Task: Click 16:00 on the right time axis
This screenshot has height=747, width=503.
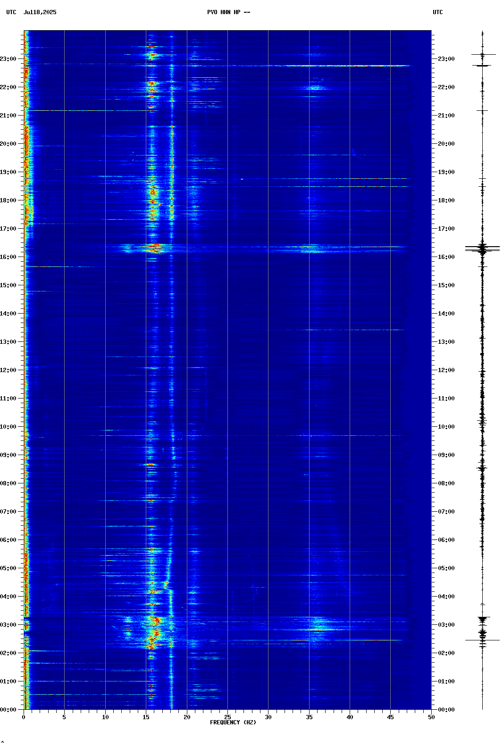Action: tap(446, 257)
